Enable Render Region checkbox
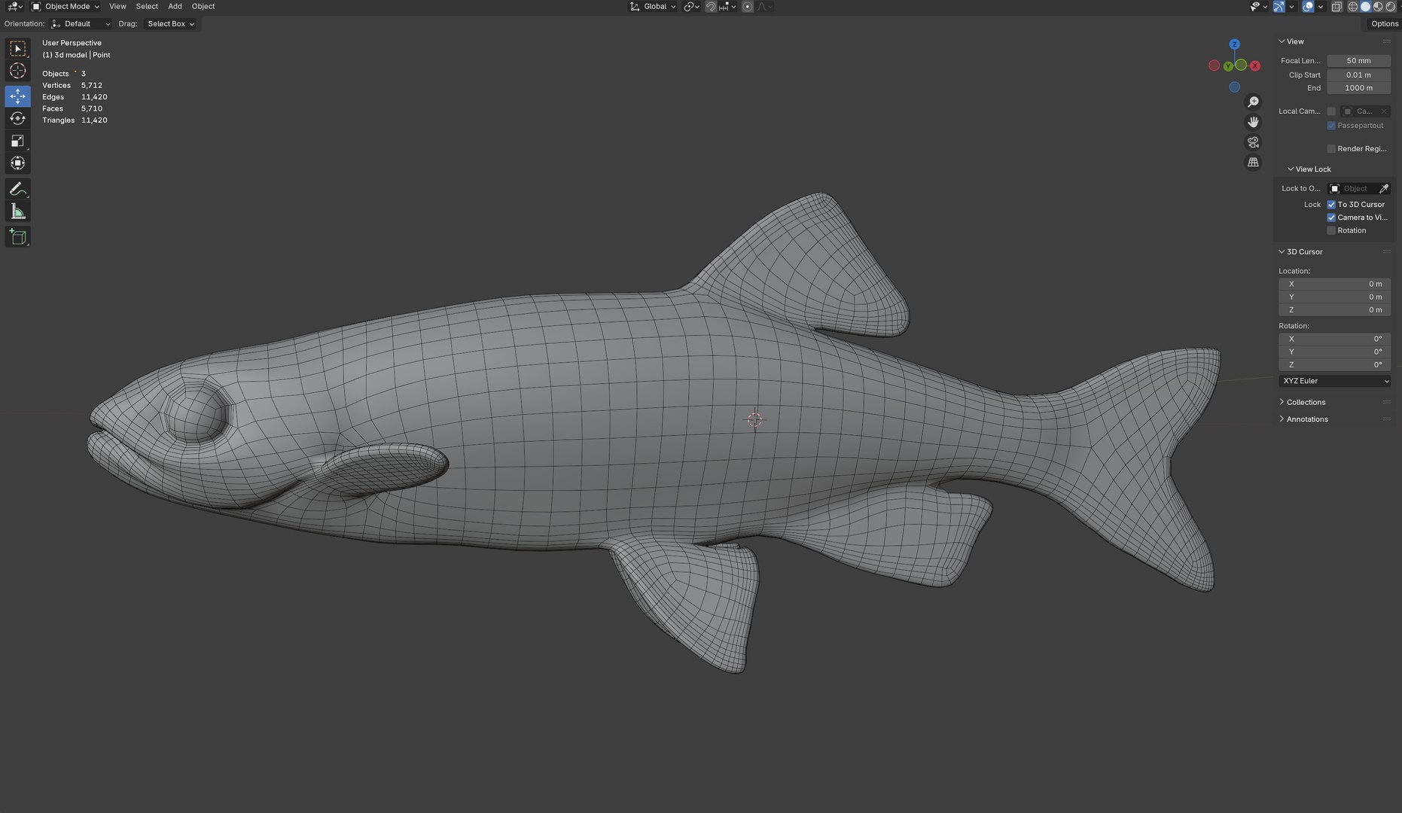This screenshot has width=1402, height=813. click(1331, 149)
